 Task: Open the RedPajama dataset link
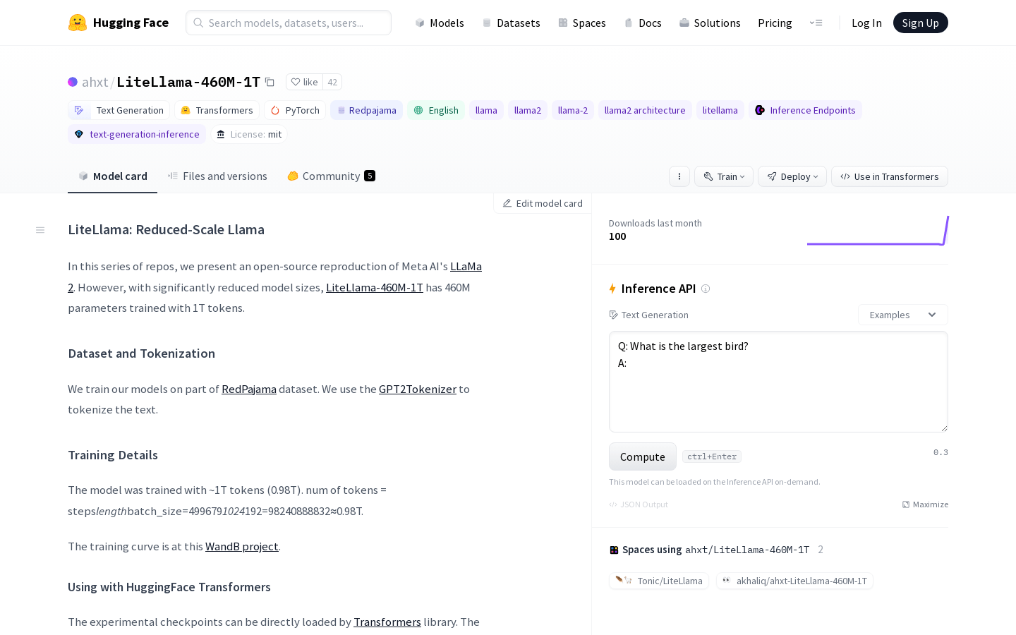pyautogui.click(x=249, y=389)
